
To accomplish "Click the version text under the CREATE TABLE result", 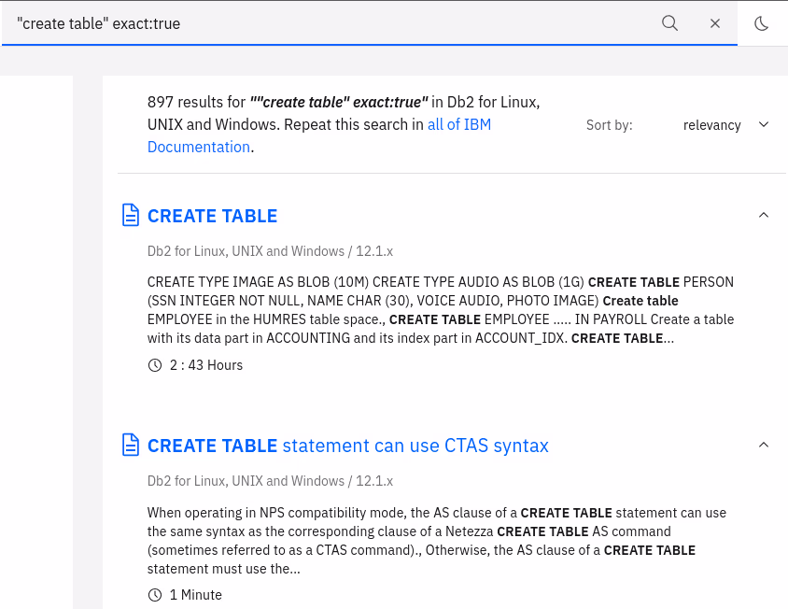I will pyautogui.click(x=270, y=251).
